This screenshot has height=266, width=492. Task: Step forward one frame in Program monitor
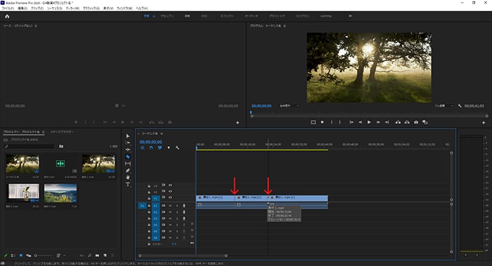pos(378,123)
